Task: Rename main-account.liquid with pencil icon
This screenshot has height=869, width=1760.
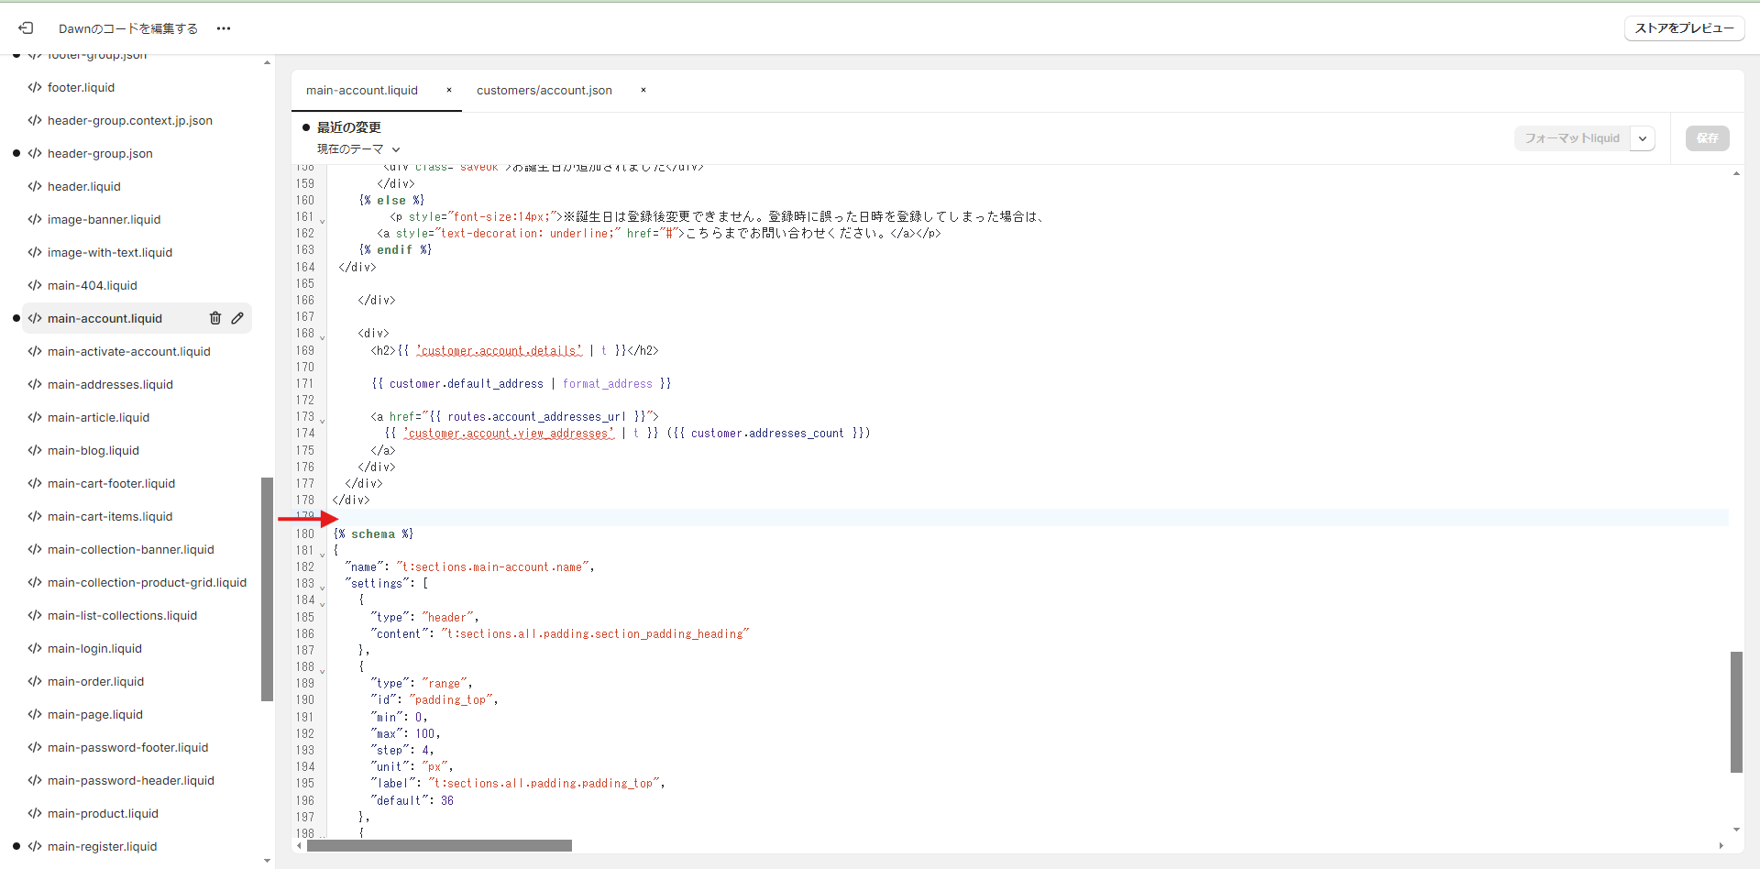Action: pyautogui.click(x=237, y=318)
